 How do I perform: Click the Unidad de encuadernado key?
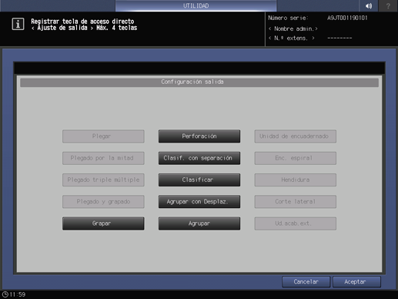pyautogui.click(x=296, y=136)
